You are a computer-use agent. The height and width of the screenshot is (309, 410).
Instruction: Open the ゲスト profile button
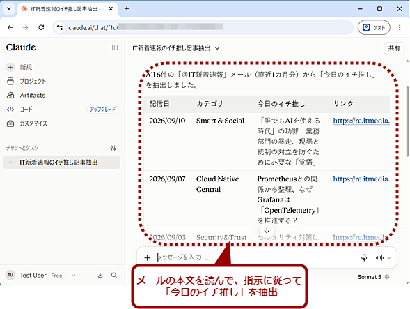(x=374, y=27)
